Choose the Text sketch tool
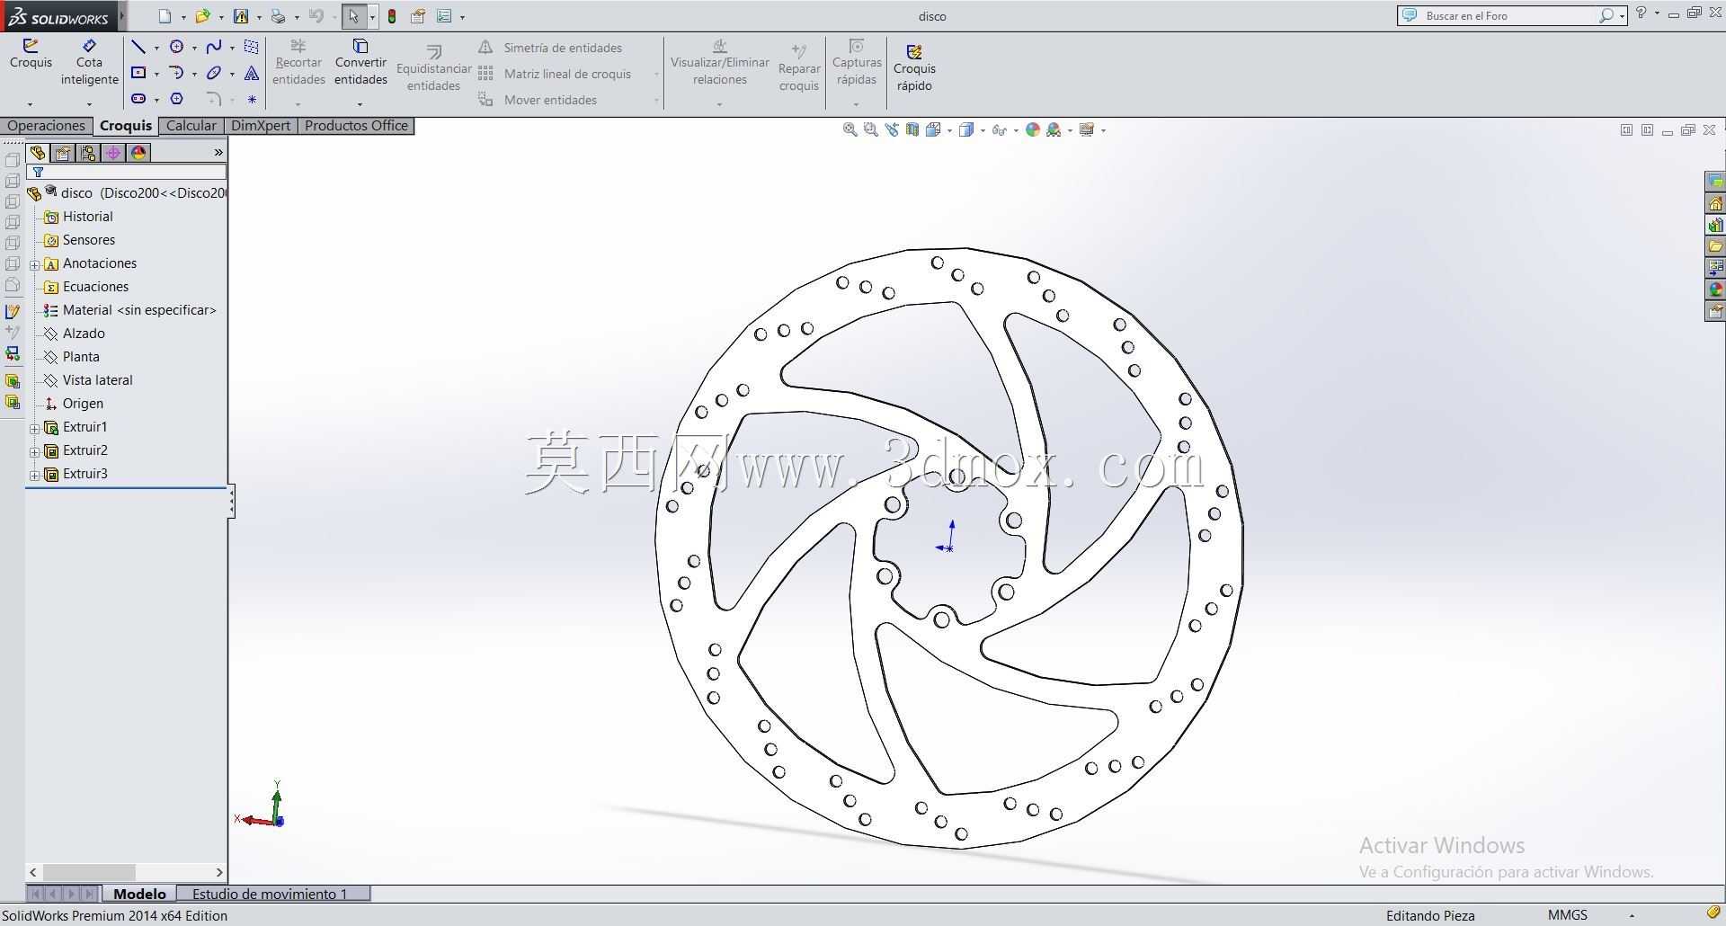This screenshot has height=926, width=1726. [x=252, y=73]
